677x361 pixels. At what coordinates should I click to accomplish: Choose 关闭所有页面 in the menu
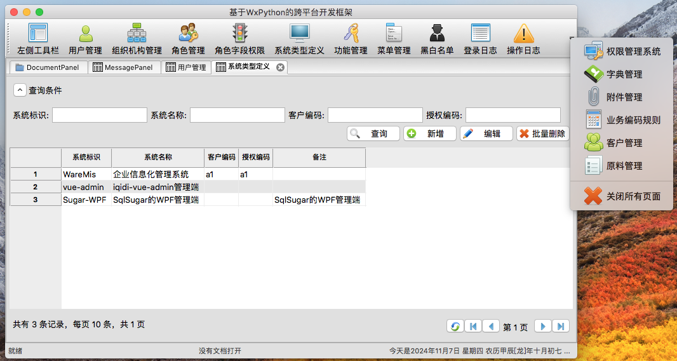622,196
